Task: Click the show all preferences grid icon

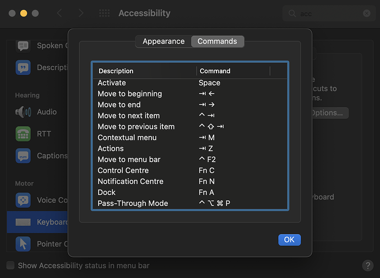Action: pyautogui.click(x=104, y=13)
